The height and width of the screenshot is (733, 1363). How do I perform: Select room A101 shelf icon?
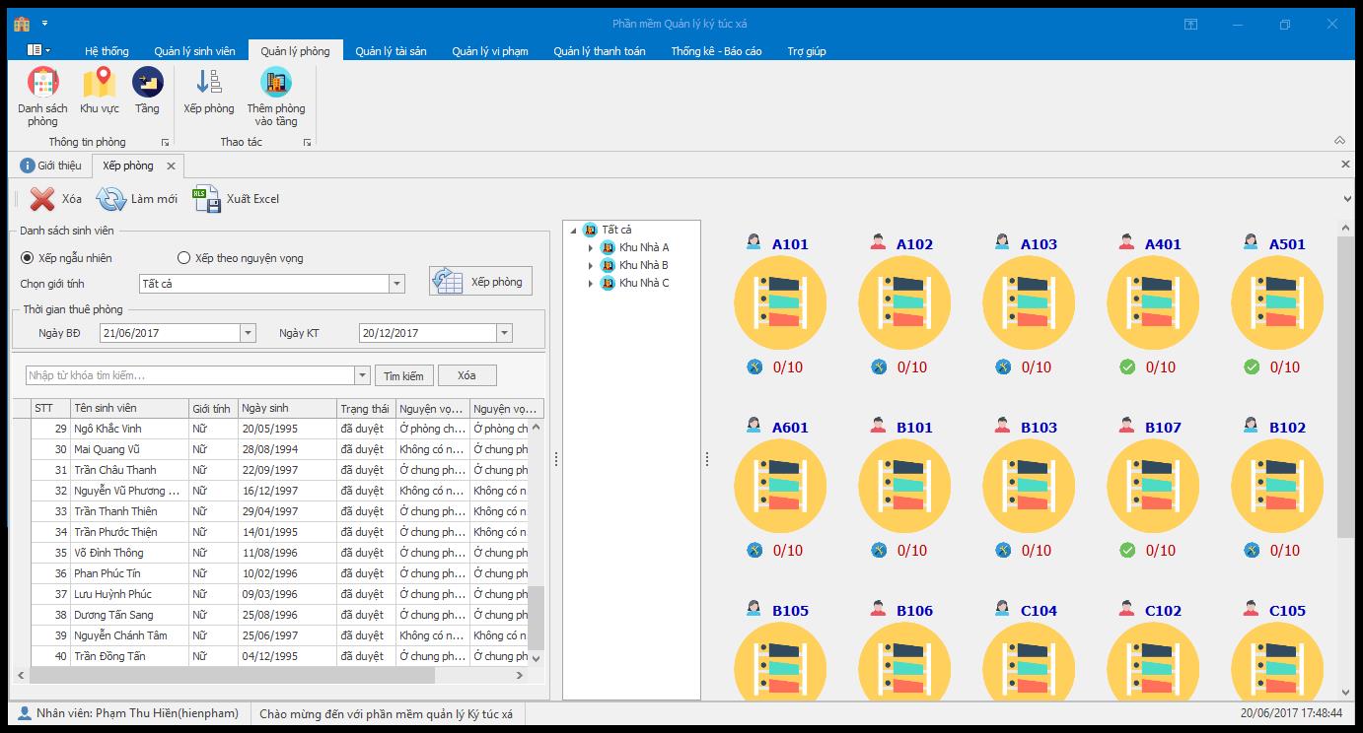(x=779, y=302)
